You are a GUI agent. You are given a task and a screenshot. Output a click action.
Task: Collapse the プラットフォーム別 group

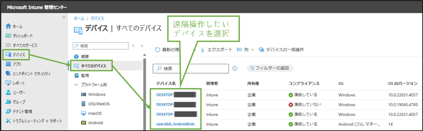(76, 85)
